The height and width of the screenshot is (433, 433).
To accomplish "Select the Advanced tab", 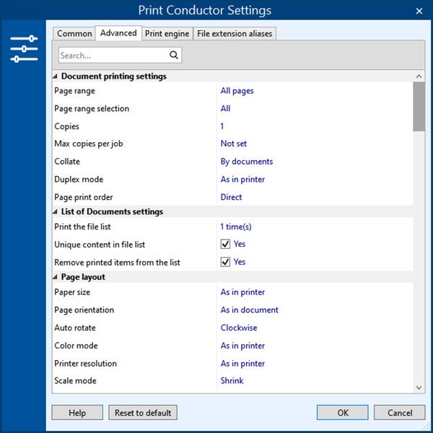I will pos(118,33).
